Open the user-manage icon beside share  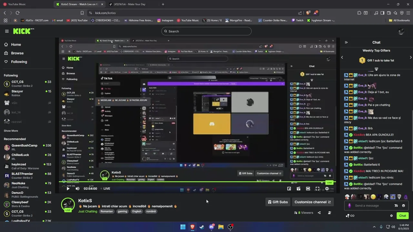pos(329,213)
